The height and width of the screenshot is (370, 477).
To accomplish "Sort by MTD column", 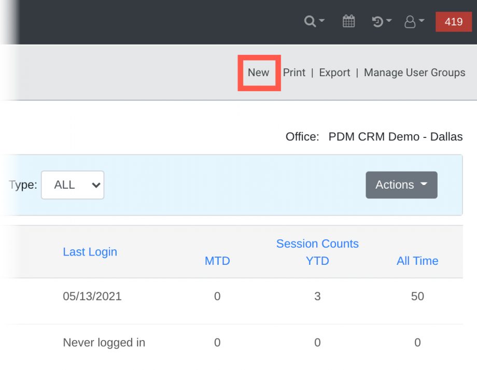I will (217, 261).
